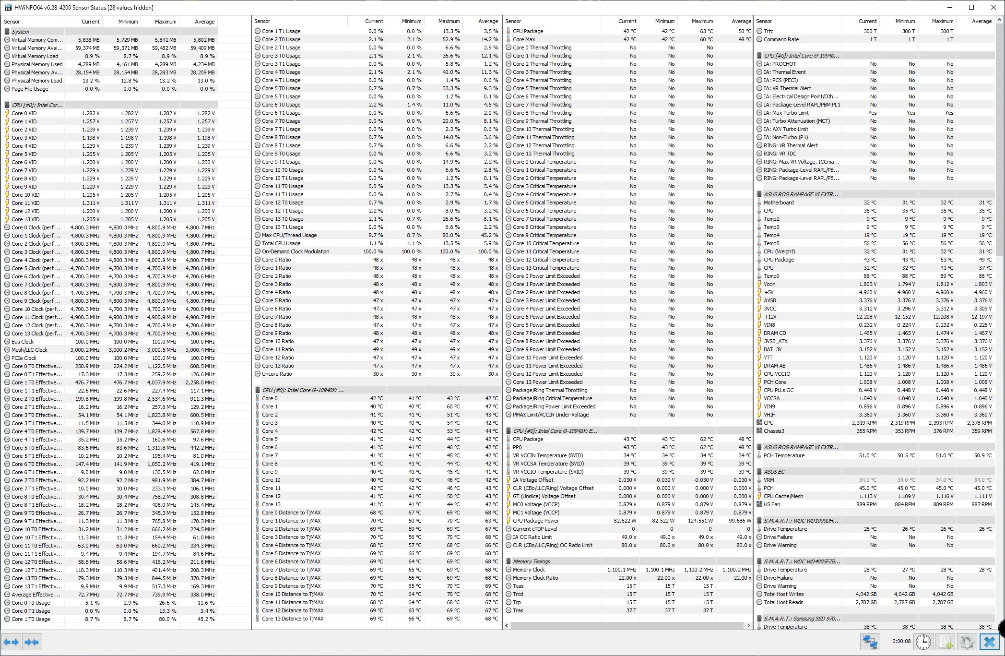The image size is (1005, 656).
Task: Select Core 0 VID sensor row
Action: pyautogui.click(x=24, y=113)
